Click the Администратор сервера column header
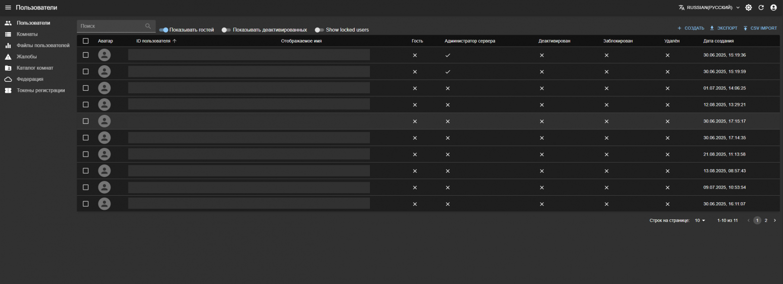 point(470,41)
